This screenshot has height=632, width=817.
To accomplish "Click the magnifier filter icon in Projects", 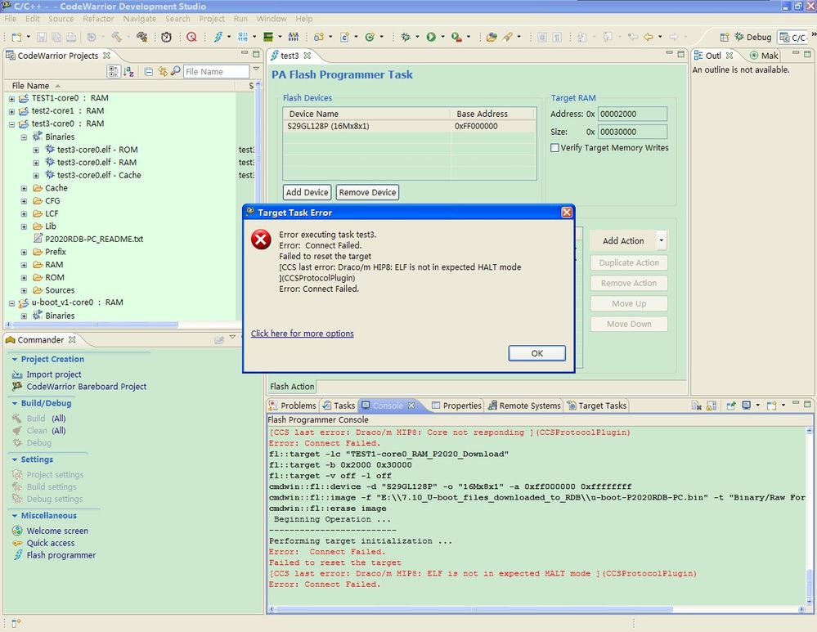I will (x=176, y=71).
